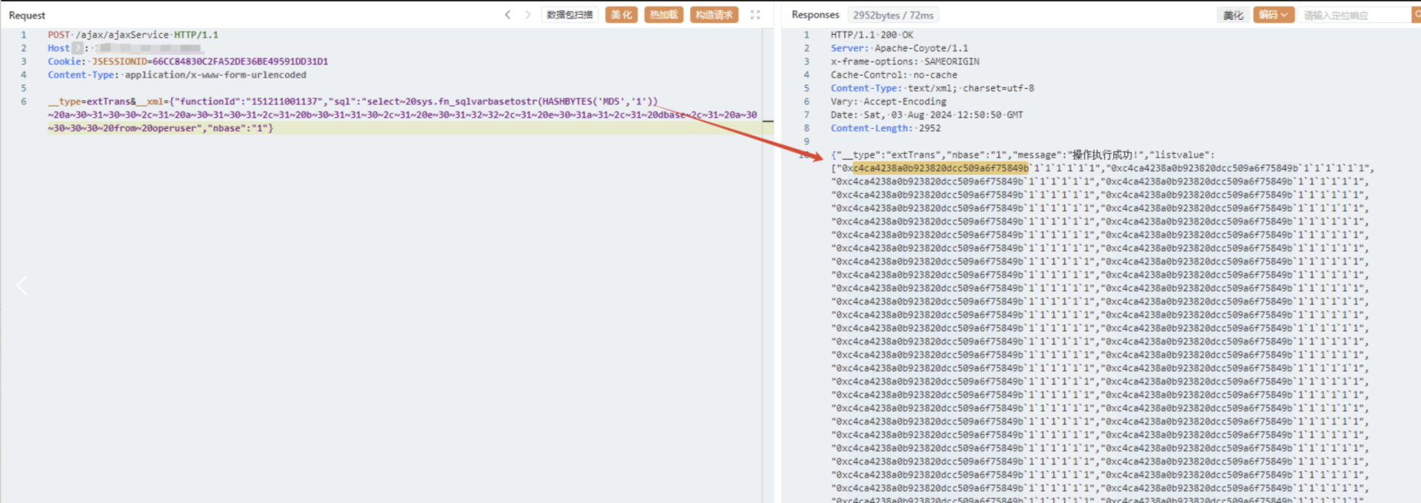Click the Cookie JSESSIONID header line
Viewport: 1421px width, 503px height.
tap(188, 61)
